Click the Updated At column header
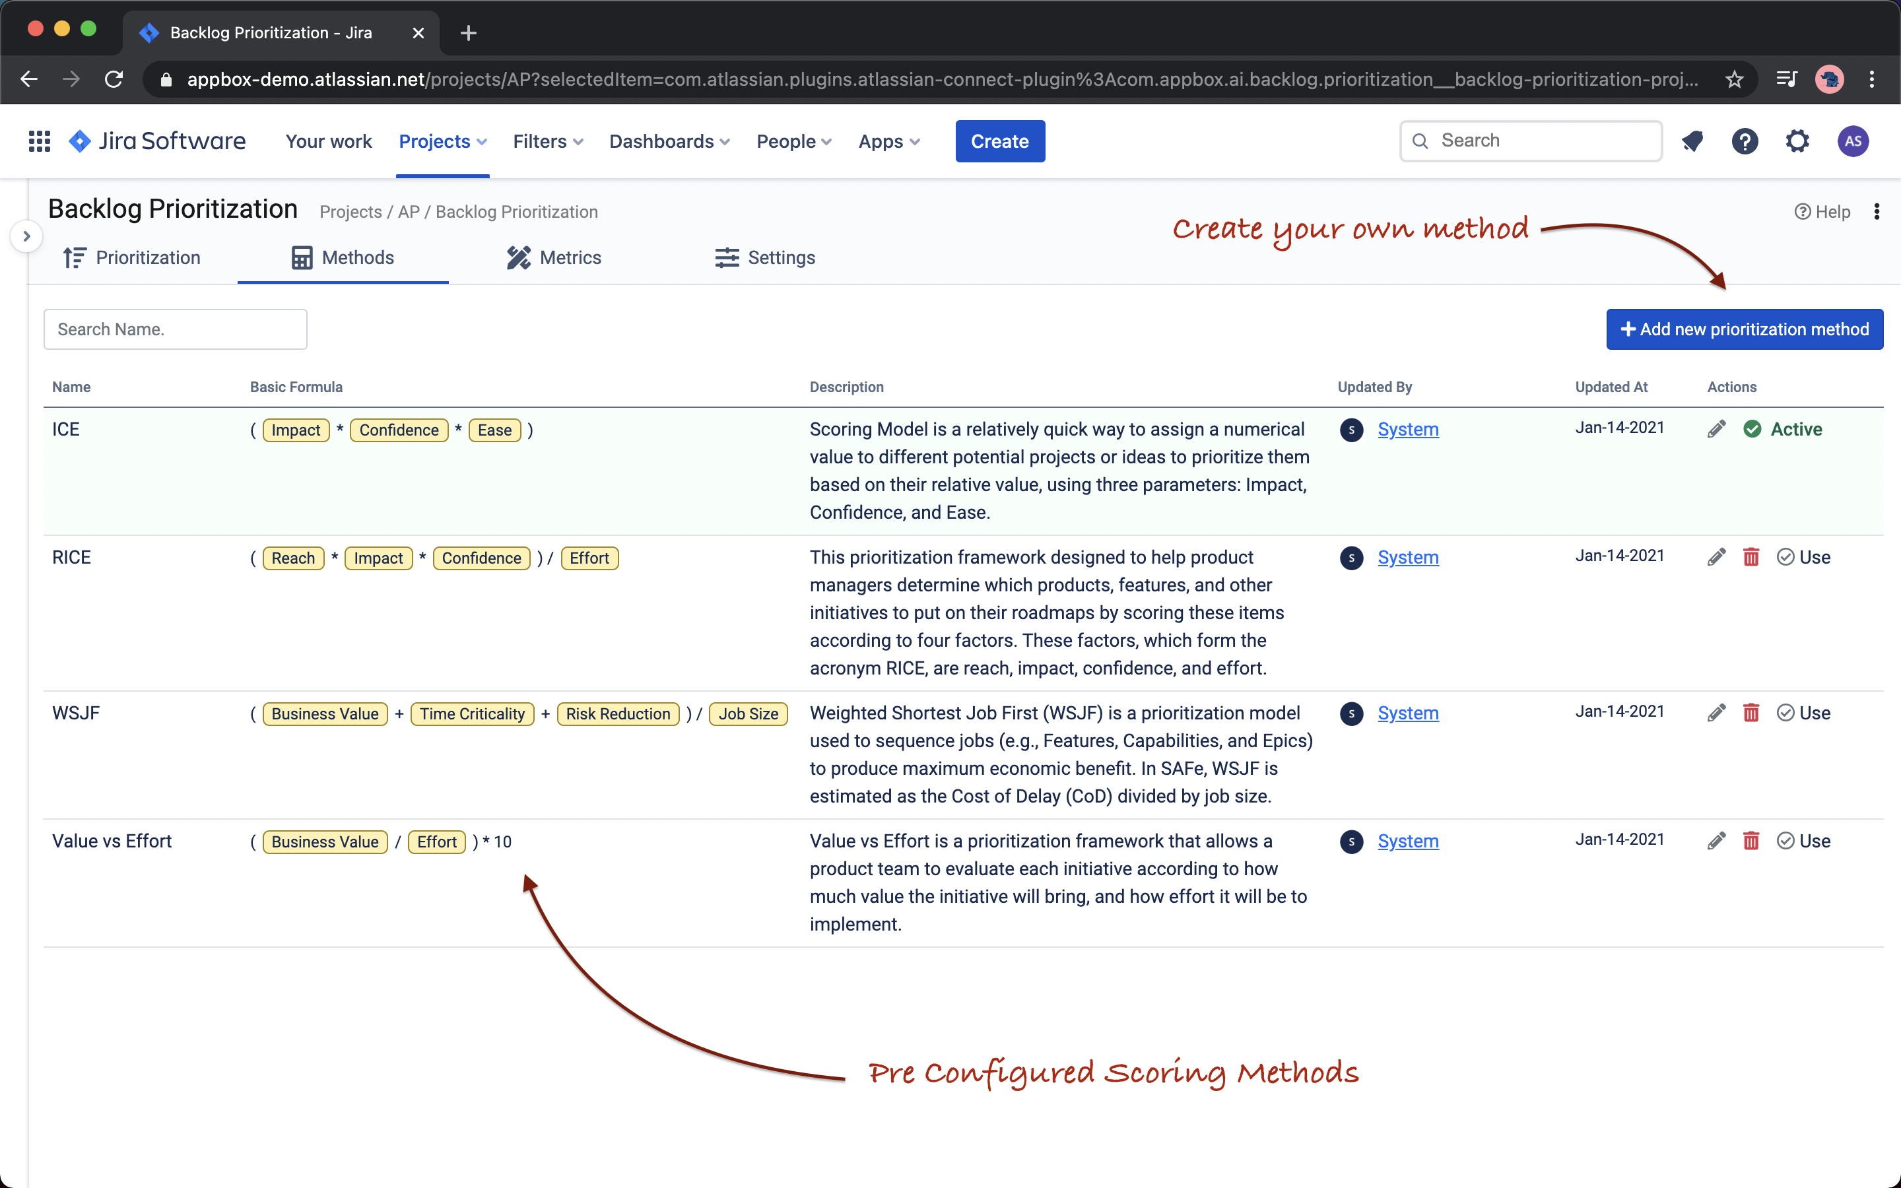The width and height of the screenshot is (1901, 1188). [x=1611, y=387]
